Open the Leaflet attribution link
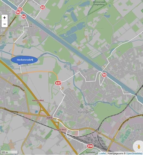Screen dimensions: 143x155 [102, 153]
